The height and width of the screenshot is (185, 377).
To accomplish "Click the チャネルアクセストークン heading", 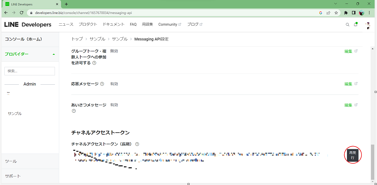I will [x=101, y=132].
